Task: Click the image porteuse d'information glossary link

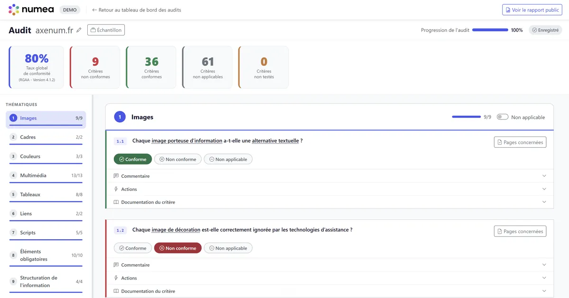Action: (187, 141)
